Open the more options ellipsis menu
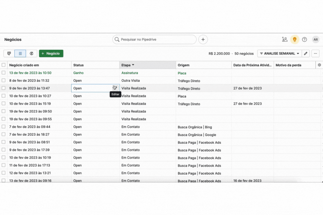This screenshot has width=323, height=215. click(315, 53)
